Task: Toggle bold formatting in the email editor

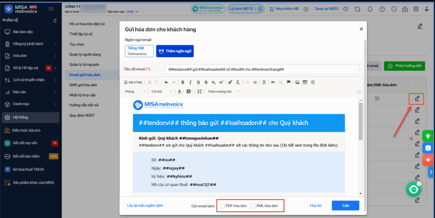Action: point(183,82)
